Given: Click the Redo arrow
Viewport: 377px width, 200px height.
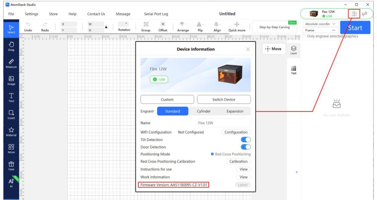Looking at the screenshot, I should pyautogui.click(x=45, y=27).
